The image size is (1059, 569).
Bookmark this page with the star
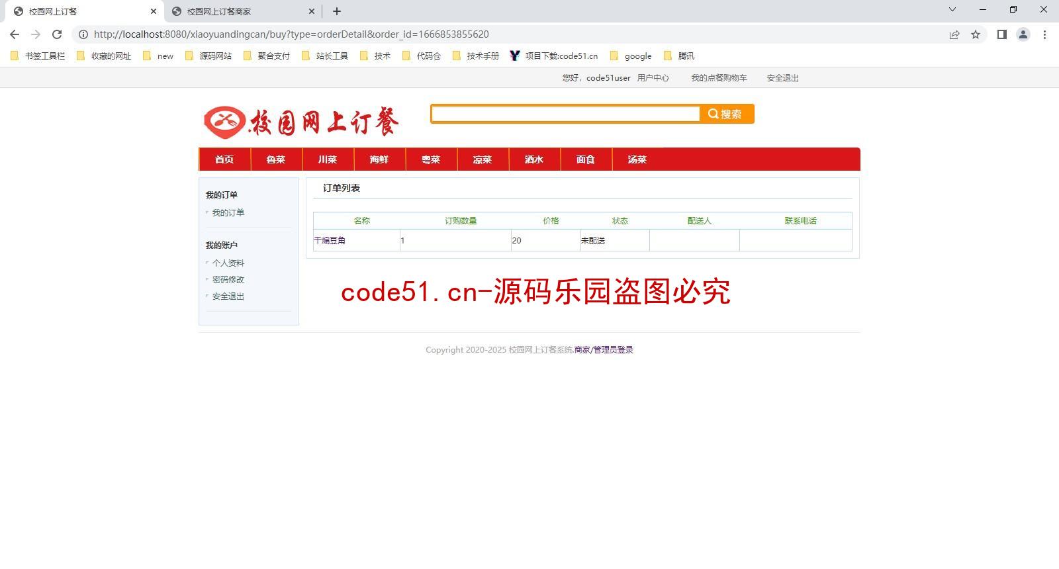[976, 34]
